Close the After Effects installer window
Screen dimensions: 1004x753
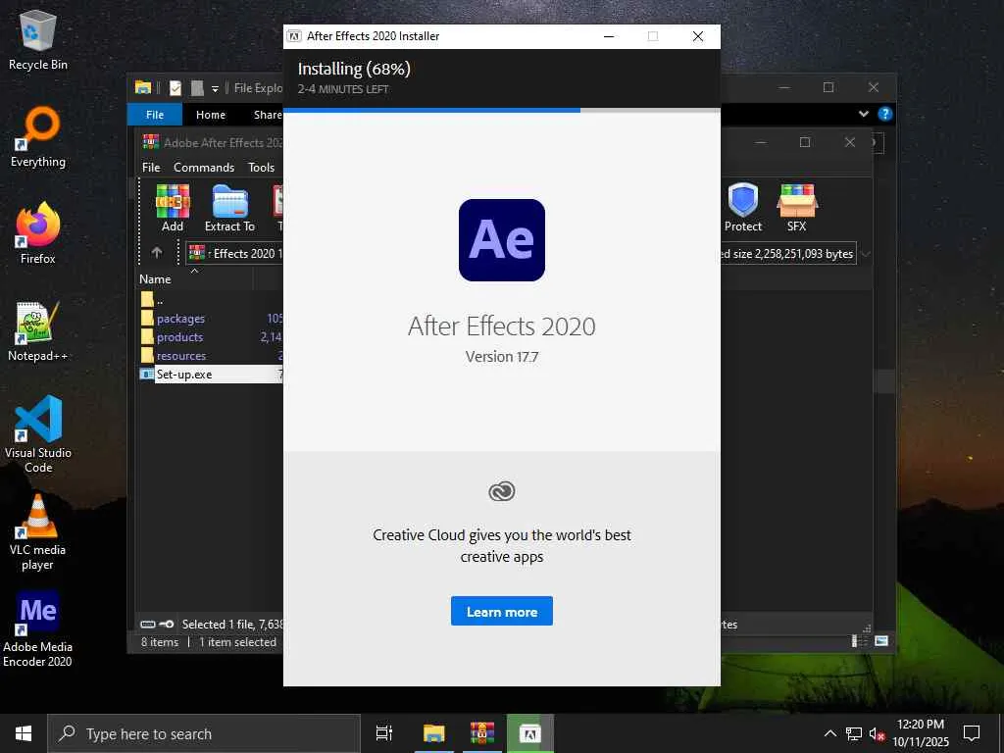(x=698, y=36)
